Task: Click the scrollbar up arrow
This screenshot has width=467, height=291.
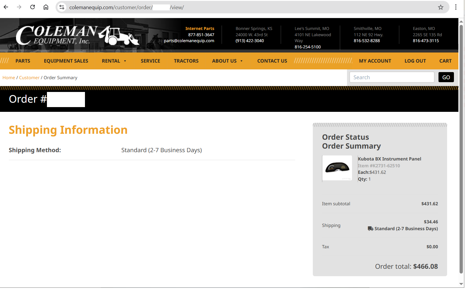Action: [461, 21]
